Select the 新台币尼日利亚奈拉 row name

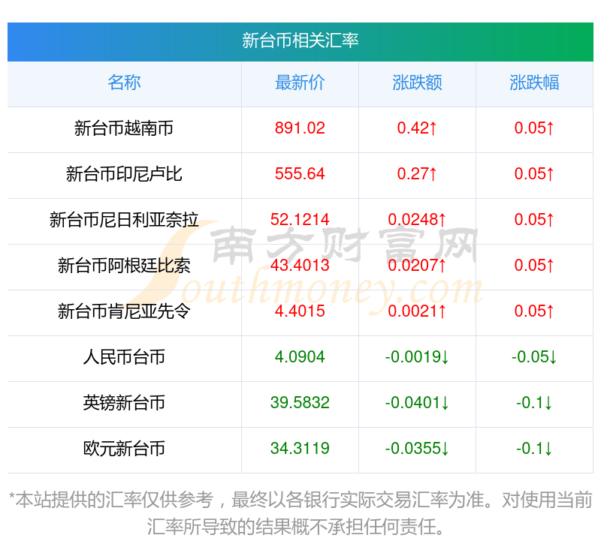124,220
